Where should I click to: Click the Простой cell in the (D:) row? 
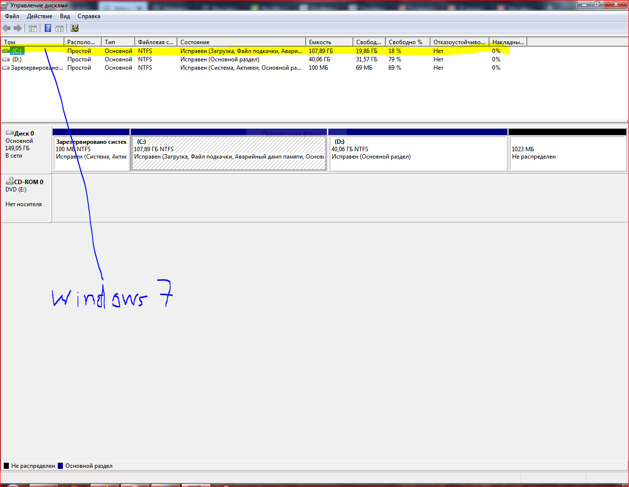pos(79,59)
